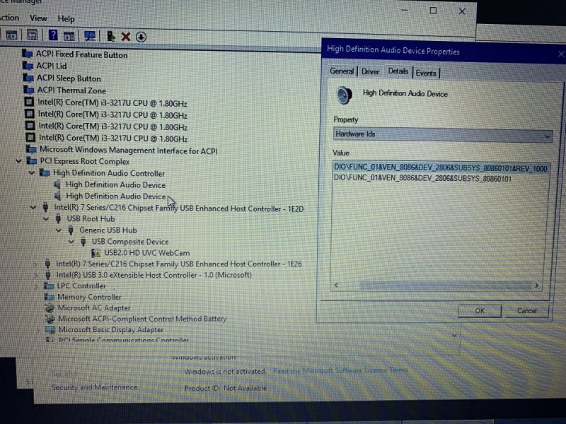The width and height of the screenshot is (566, 424).
Task: Close the High Definition Audio Device Properties dialog
Action: pos(561,54)
